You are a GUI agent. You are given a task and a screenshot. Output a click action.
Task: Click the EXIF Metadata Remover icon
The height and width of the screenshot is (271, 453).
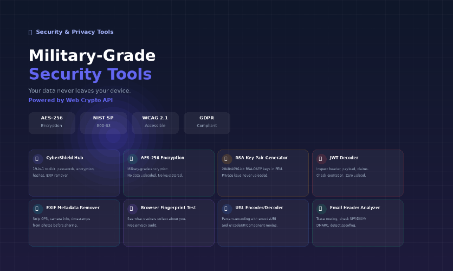pyautogui.click(x=38, y=209)
